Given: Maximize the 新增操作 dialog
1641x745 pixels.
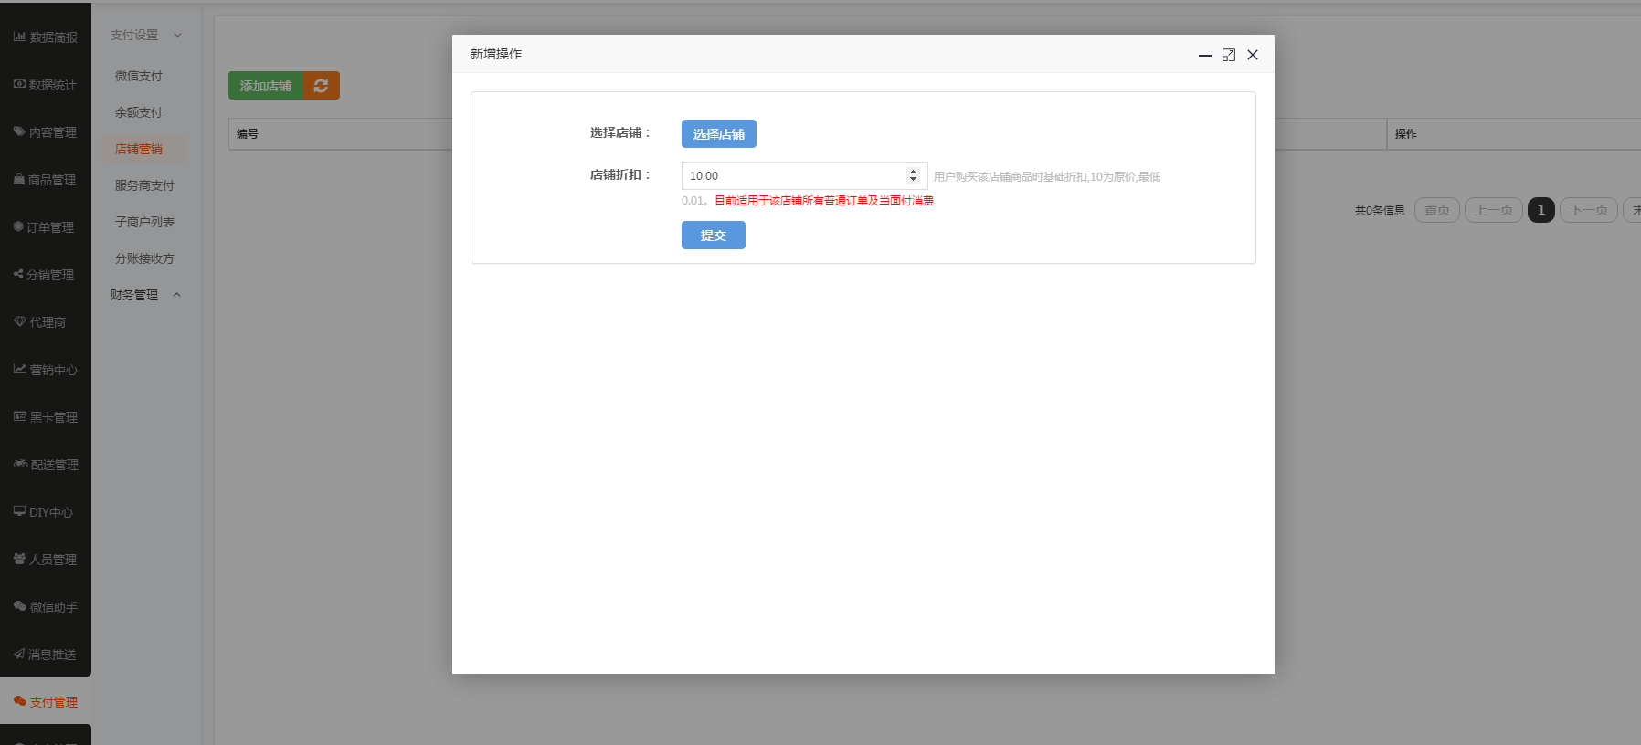Looking at the screenshot, I should pyautogui.click(x=1229, y=55).
